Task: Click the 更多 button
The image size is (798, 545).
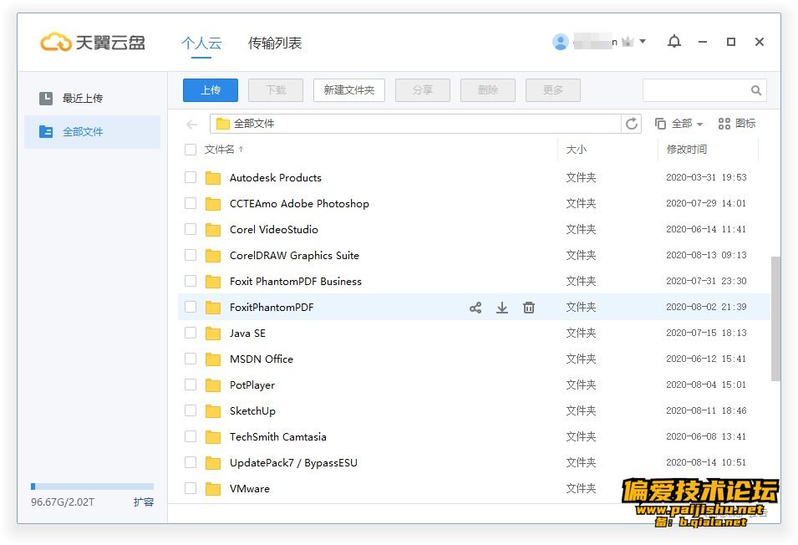Action: pyautogui.click(x=552, y=90)
